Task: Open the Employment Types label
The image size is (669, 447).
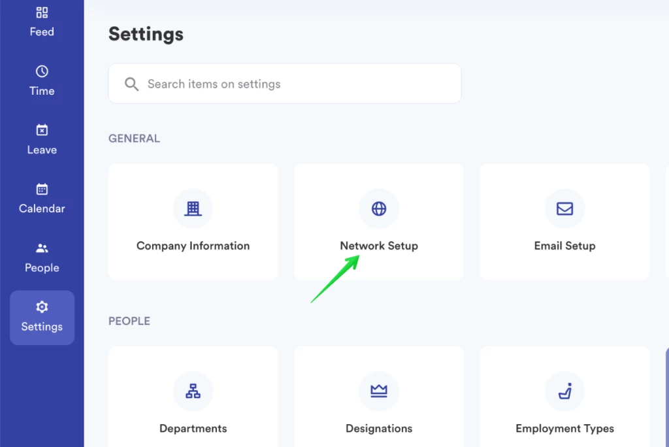Action: click(x=564, y=429)
